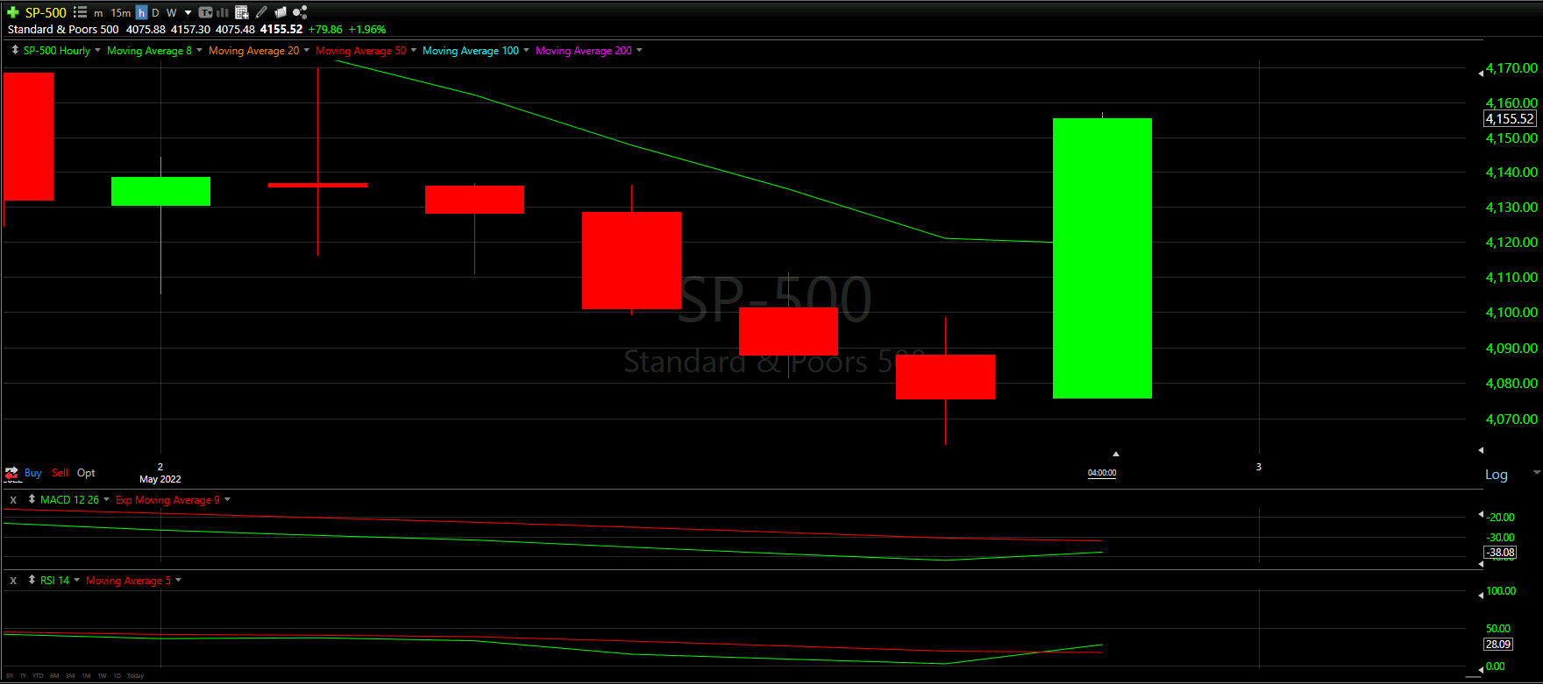Screen dimensions: 1543x684
Task: Open the Moving Average 50 dropdown
Action: [x=414, y=50]
